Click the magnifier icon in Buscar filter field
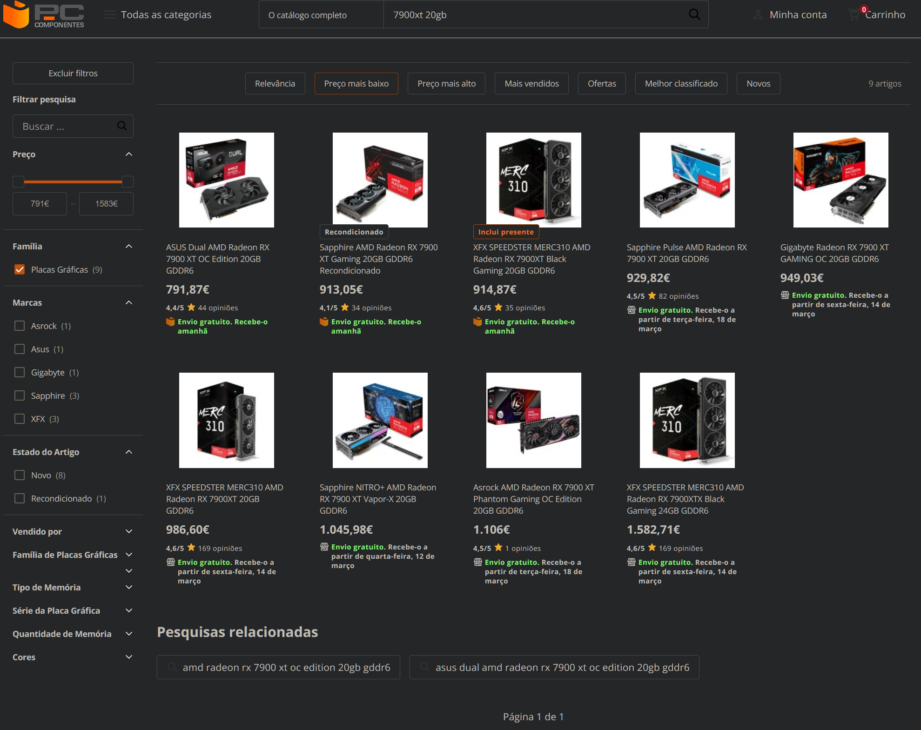This screenshot has width=921, height=730. coord(122,126)
